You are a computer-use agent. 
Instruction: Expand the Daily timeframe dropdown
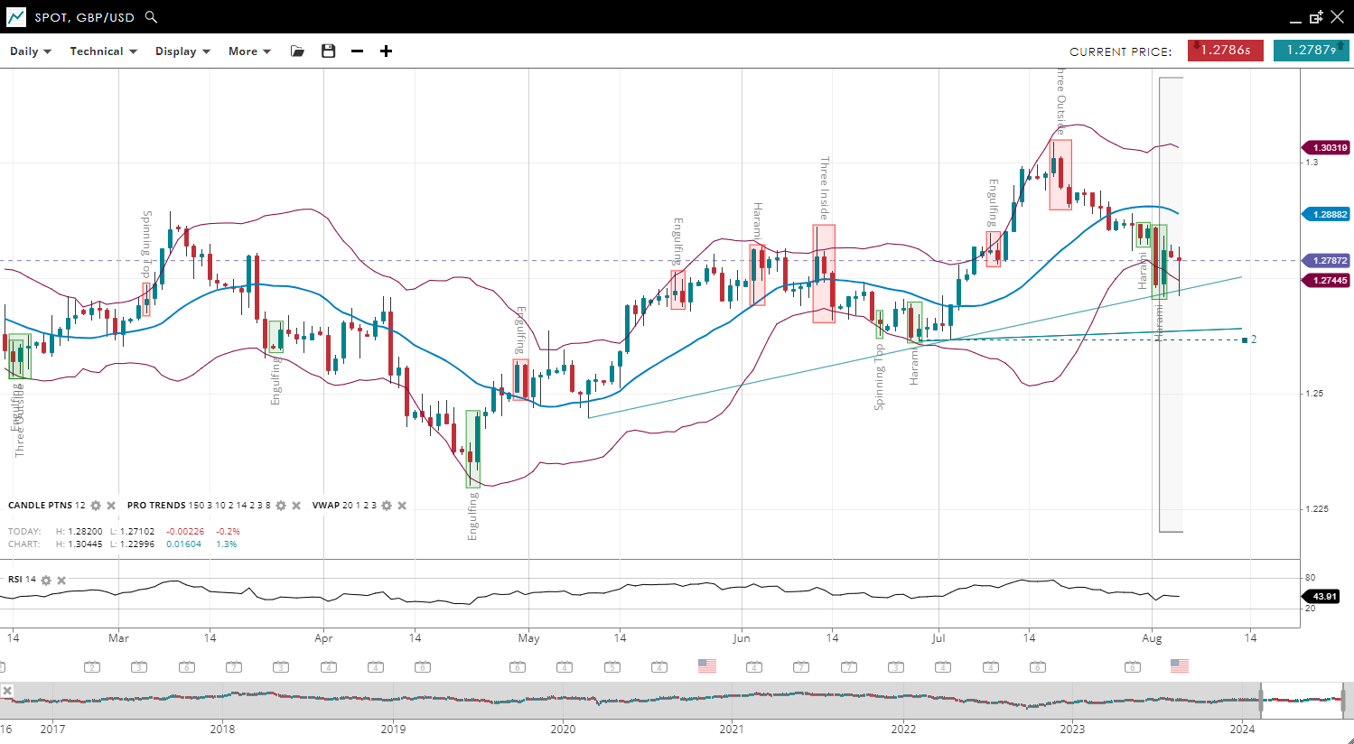[x=31, y=51]
